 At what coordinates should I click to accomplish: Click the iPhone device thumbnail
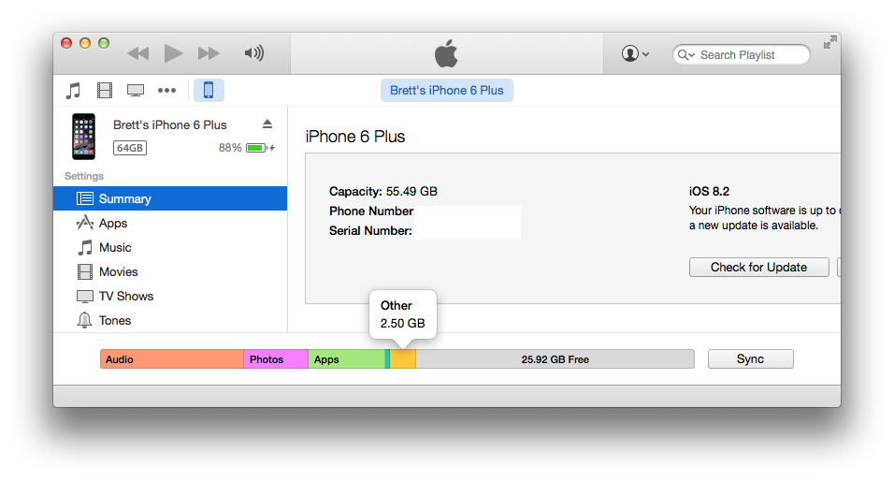point(84,137)
